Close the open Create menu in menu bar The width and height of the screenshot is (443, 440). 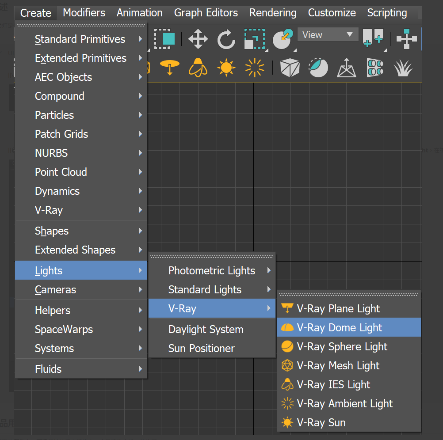pos(36,13)
